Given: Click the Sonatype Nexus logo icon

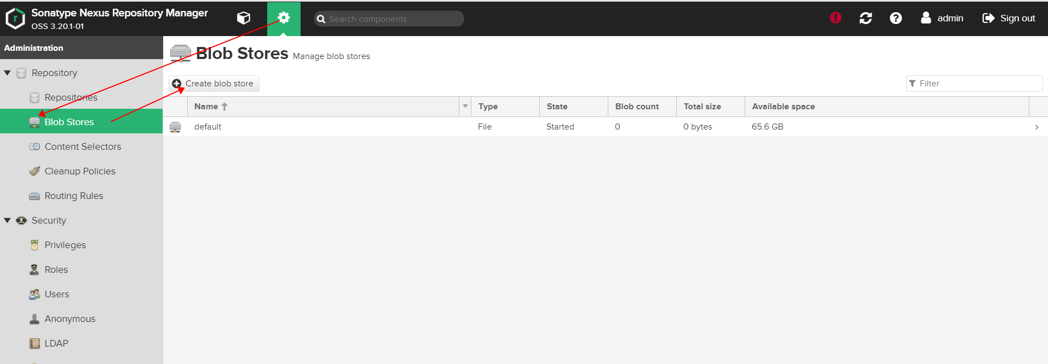Looking at the screenshot, I should pyautogui.click(x=15, y=19).
